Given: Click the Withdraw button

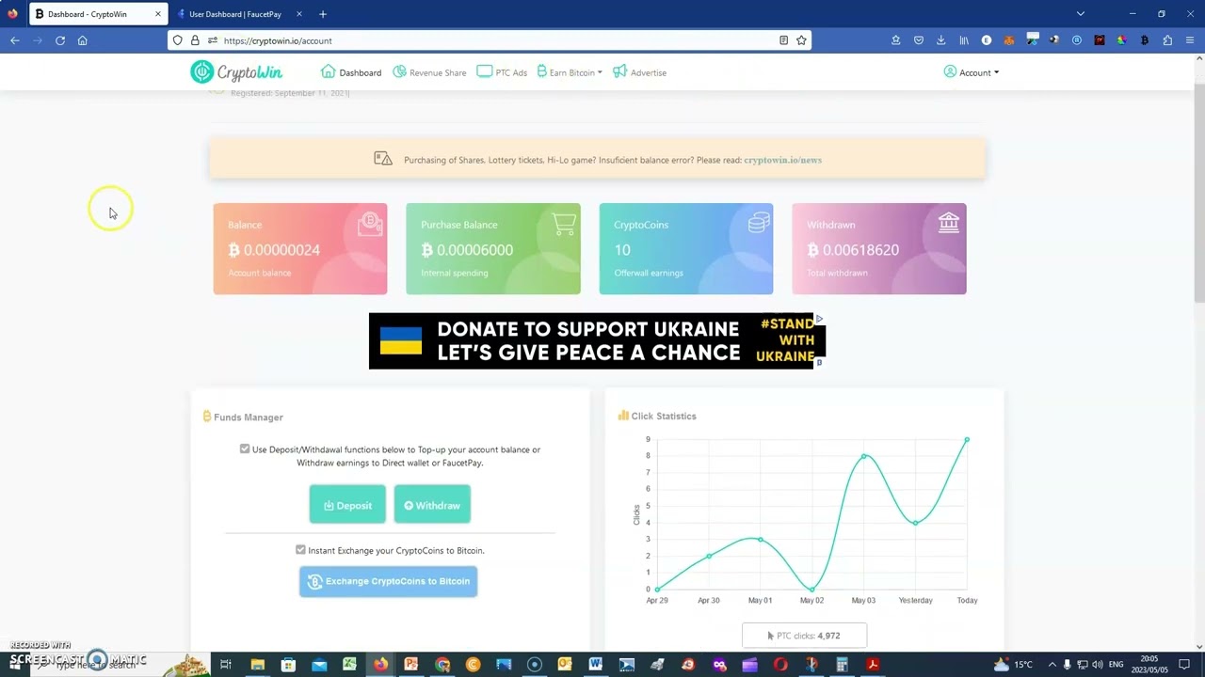Looking at the screenshot, I should coord(432,505).
